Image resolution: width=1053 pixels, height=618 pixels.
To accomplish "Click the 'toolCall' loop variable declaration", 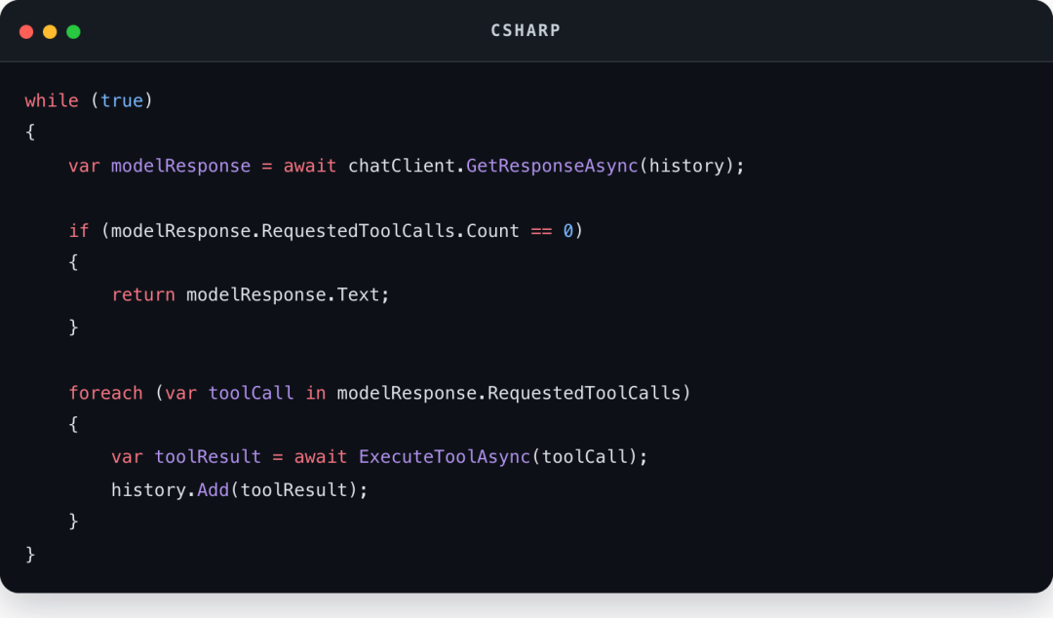I will 251,393.
